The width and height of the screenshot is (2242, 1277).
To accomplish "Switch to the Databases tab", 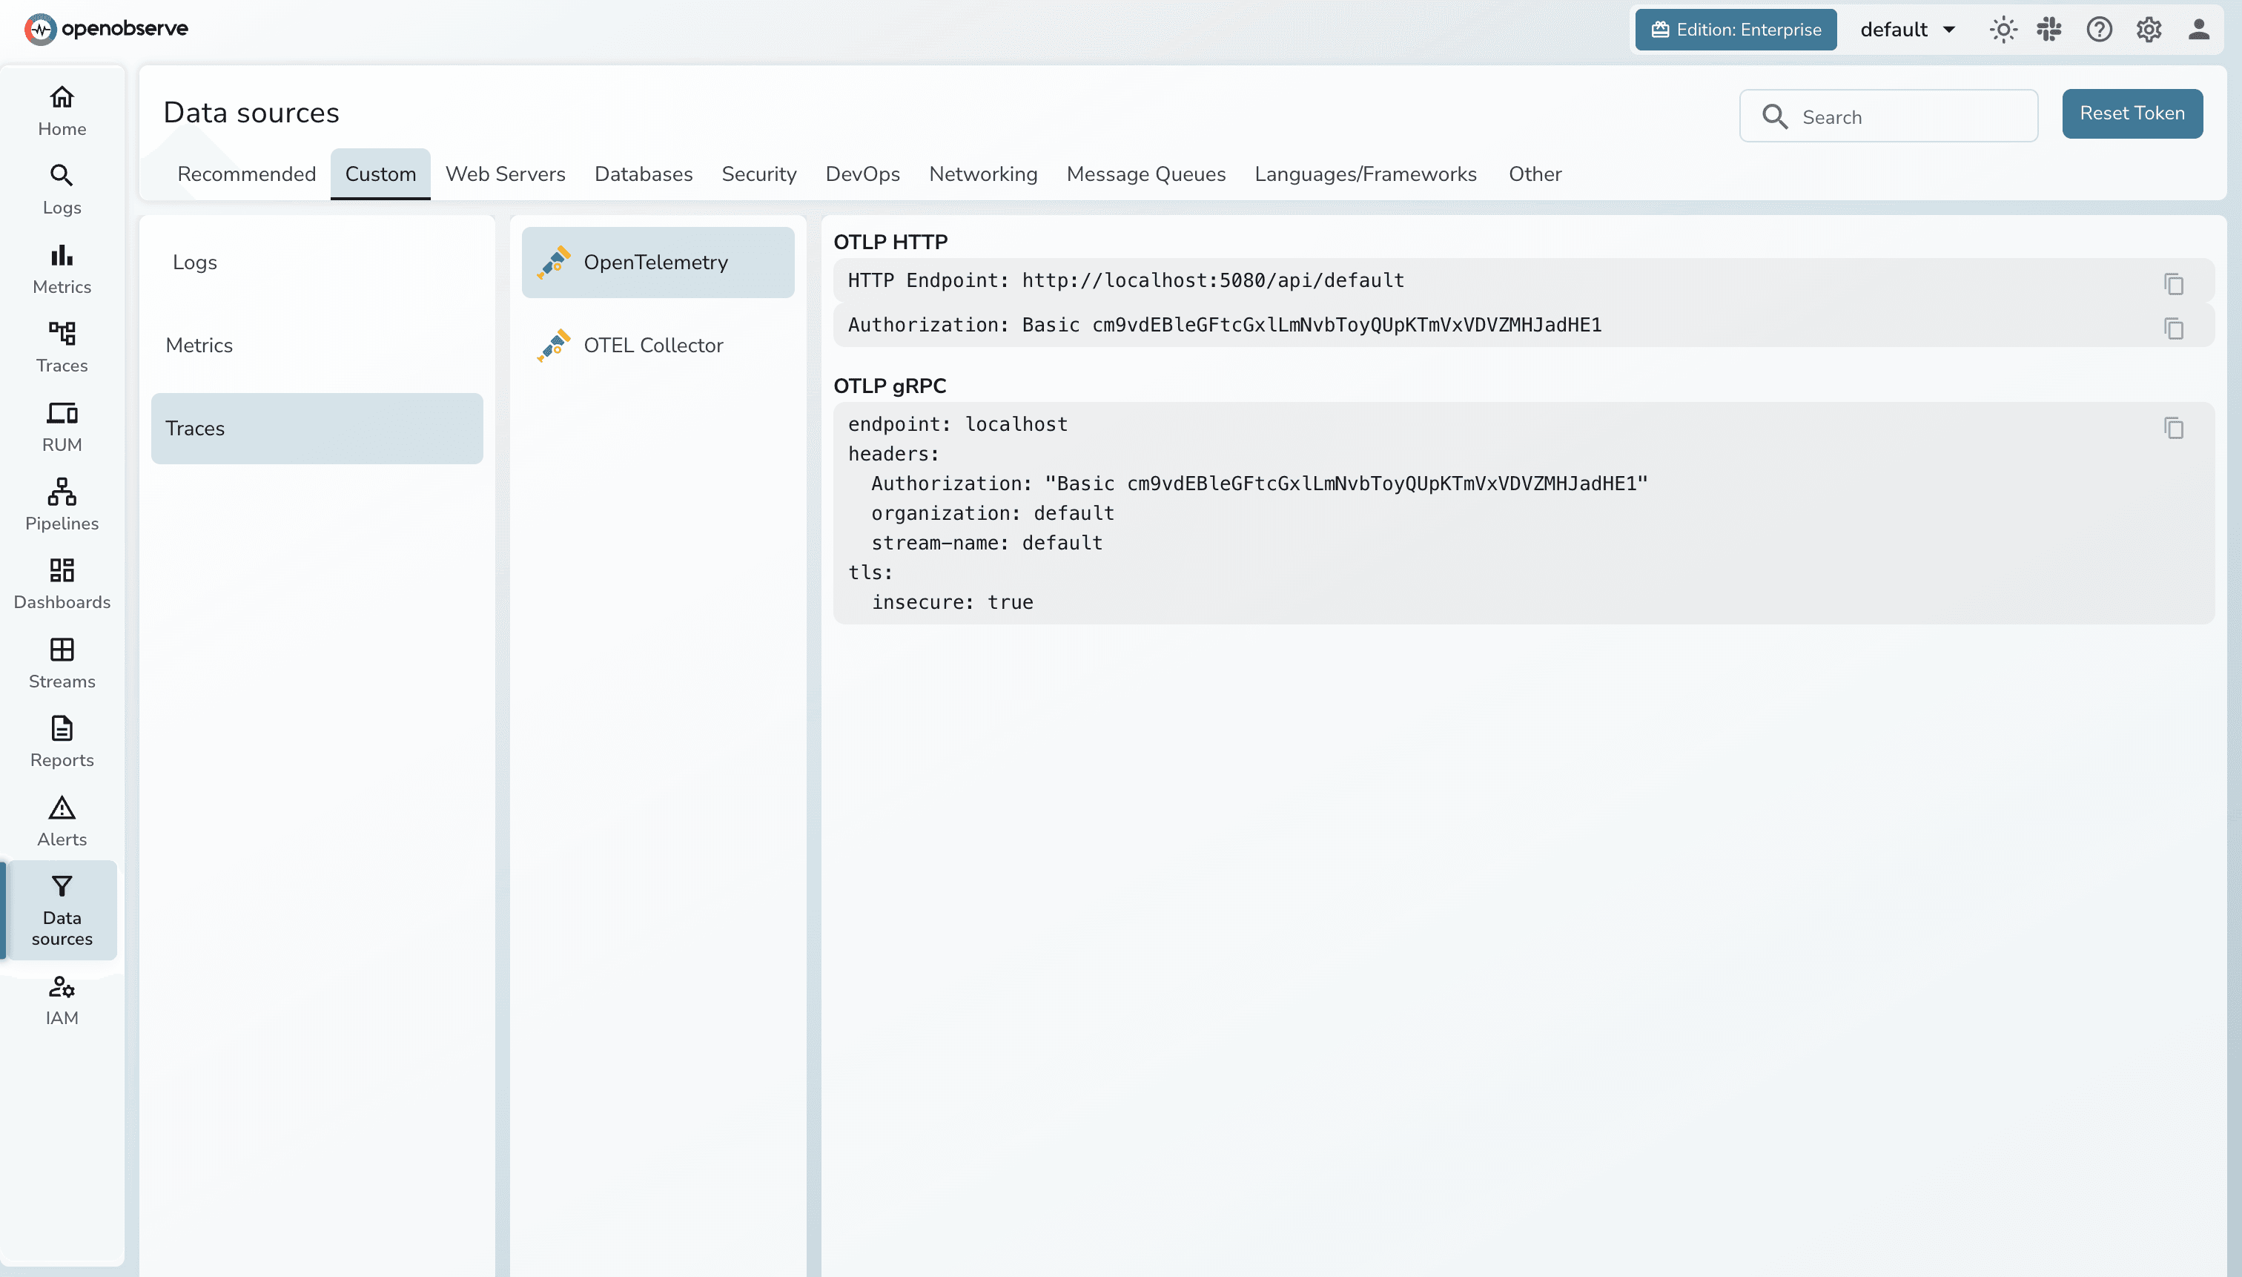I will pyautogui.click(x=643, y=174).
